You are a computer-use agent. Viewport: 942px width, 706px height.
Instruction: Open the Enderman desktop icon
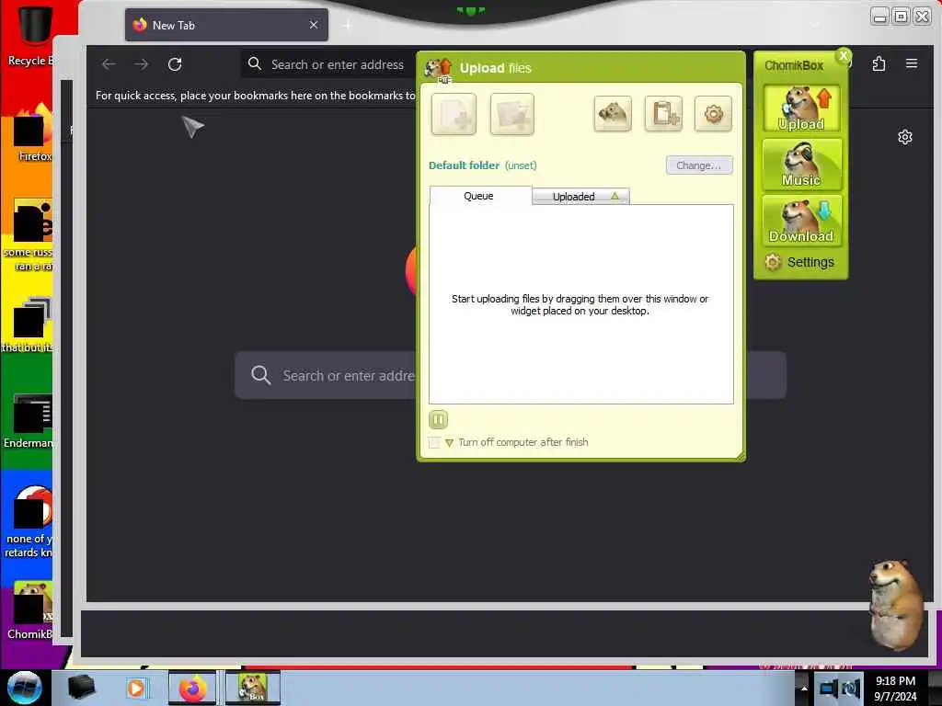(x=29, y=422)
